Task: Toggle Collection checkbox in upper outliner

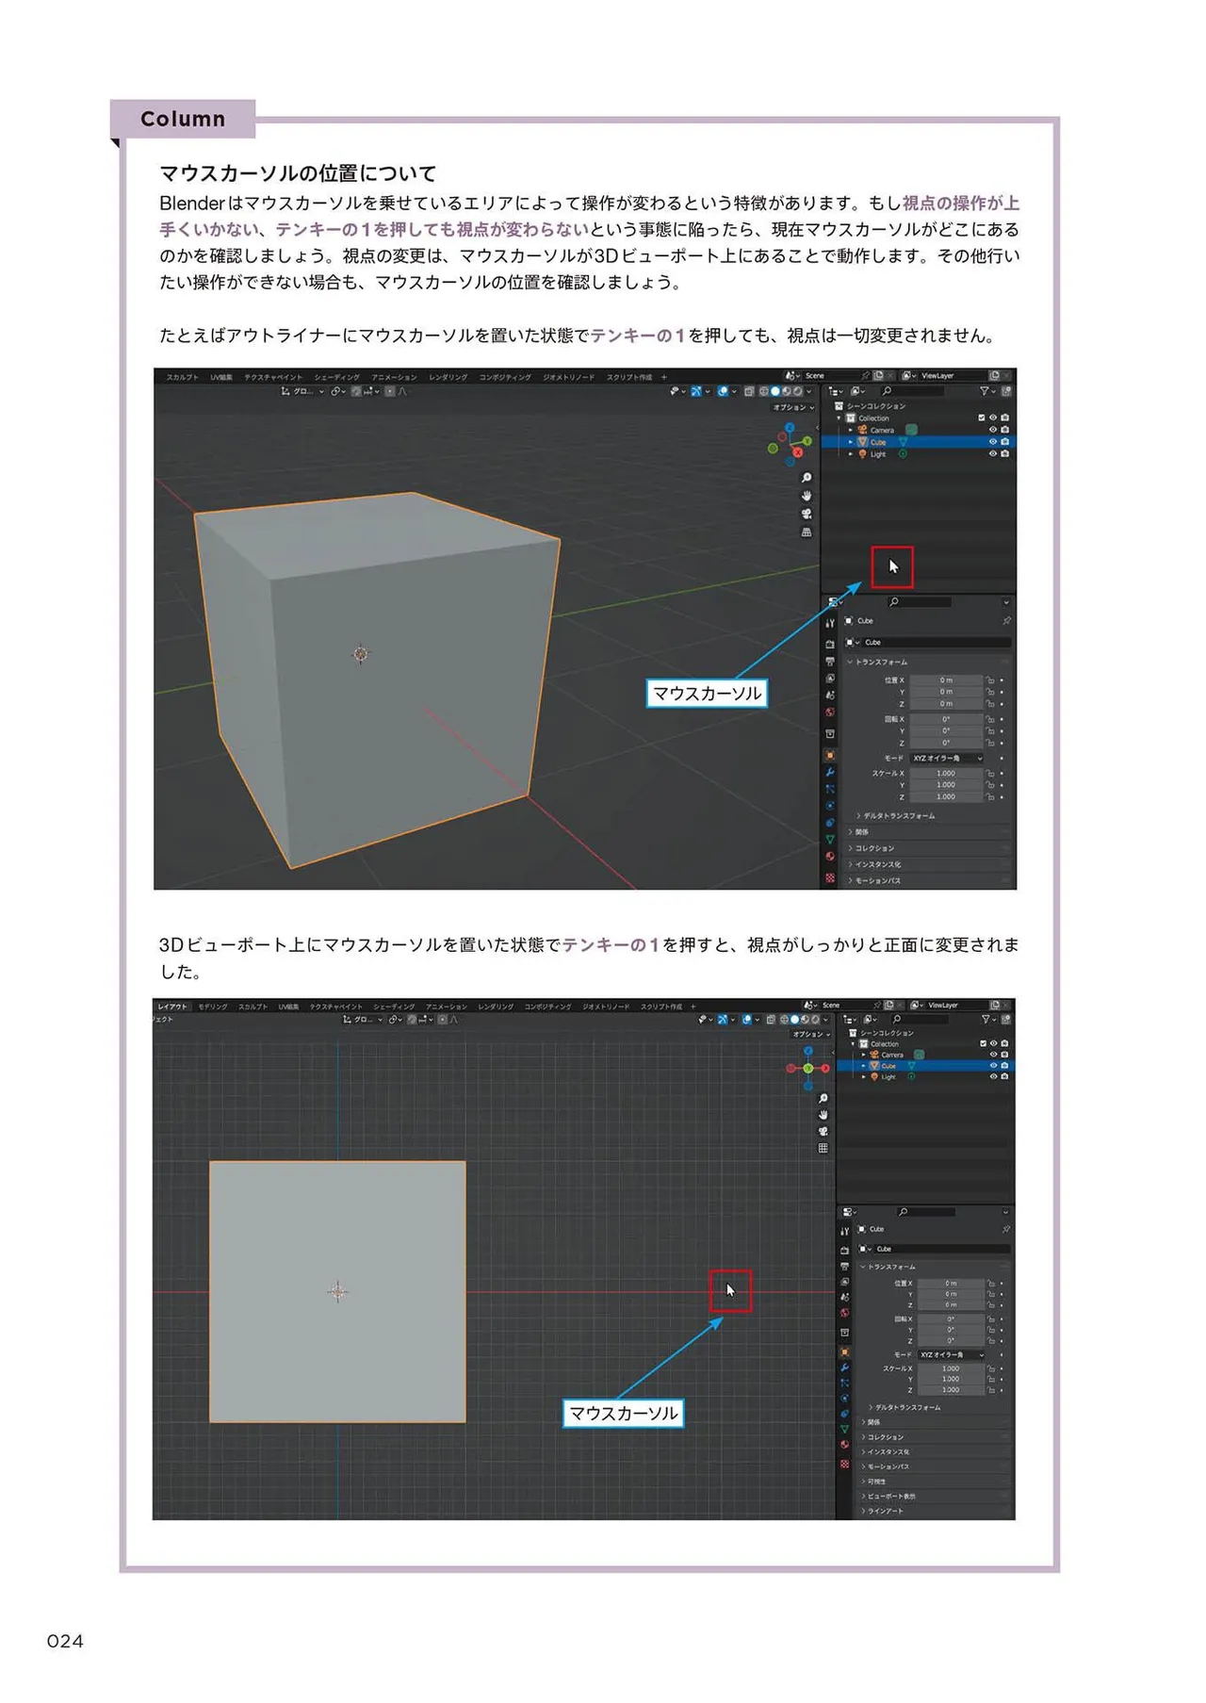Action: point(981,418)
